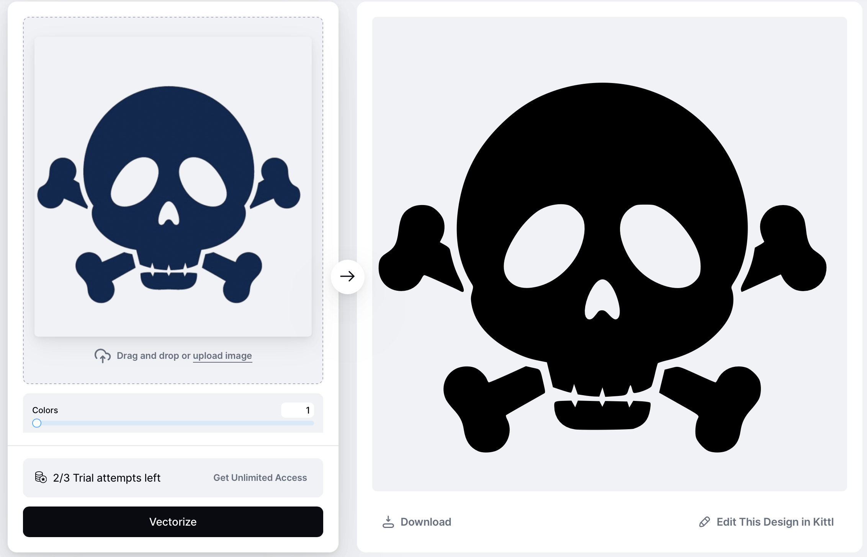Click the Colors label
The image size is (867, 557).
tap(45, 410)
